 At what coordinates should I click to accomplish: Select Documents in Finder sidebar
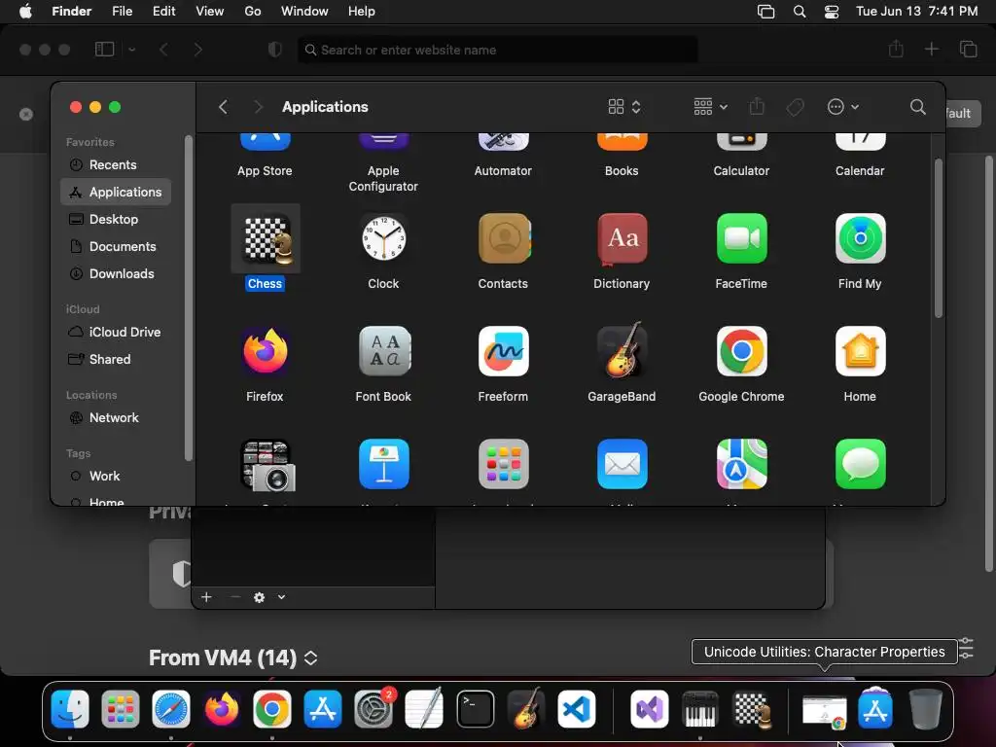116,246
